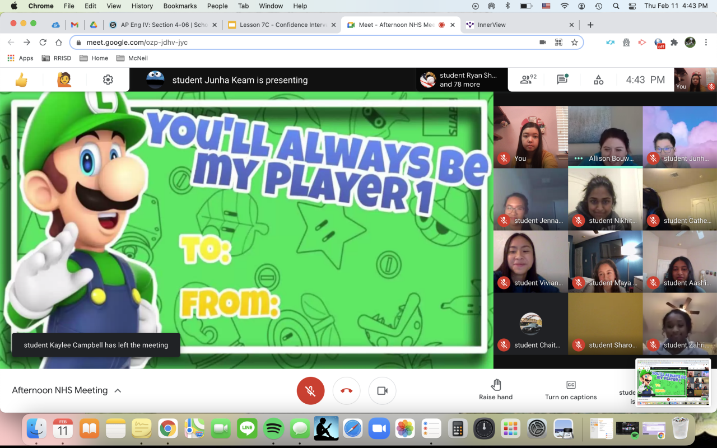Reload the Meet page
This screenshot has width=717, height=448.
click(43, 42)
